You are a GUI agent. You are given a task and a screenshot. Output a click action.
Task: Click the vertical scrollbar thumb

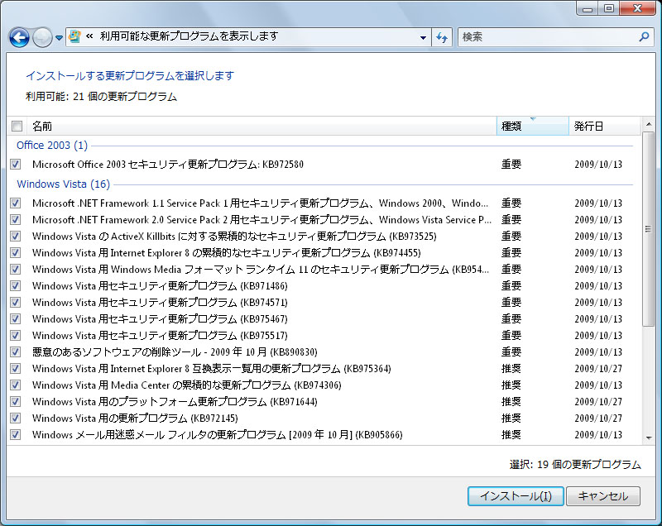pos(649,229)
